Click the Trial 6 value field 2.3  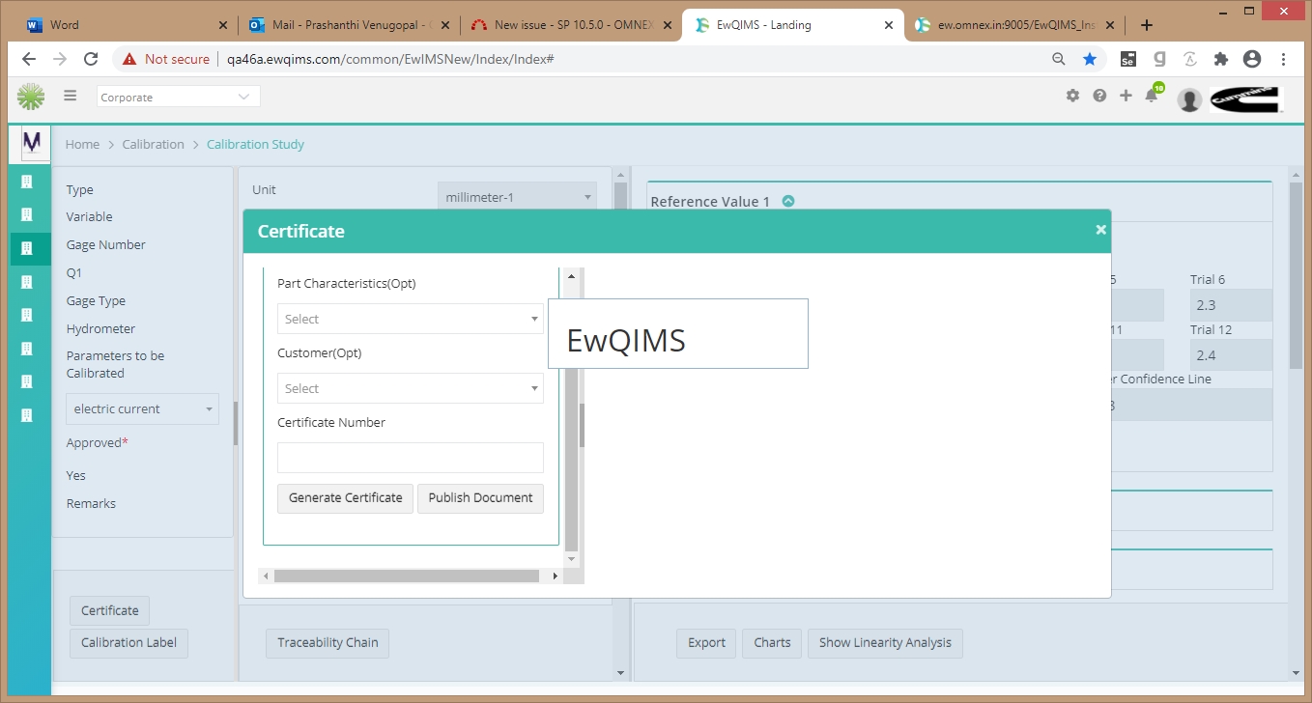coord(1231,305)
